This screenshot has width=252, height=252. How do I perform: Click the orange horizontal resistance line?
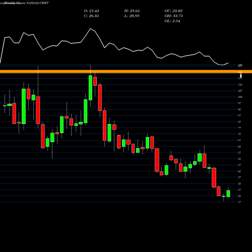pos(126,72)
